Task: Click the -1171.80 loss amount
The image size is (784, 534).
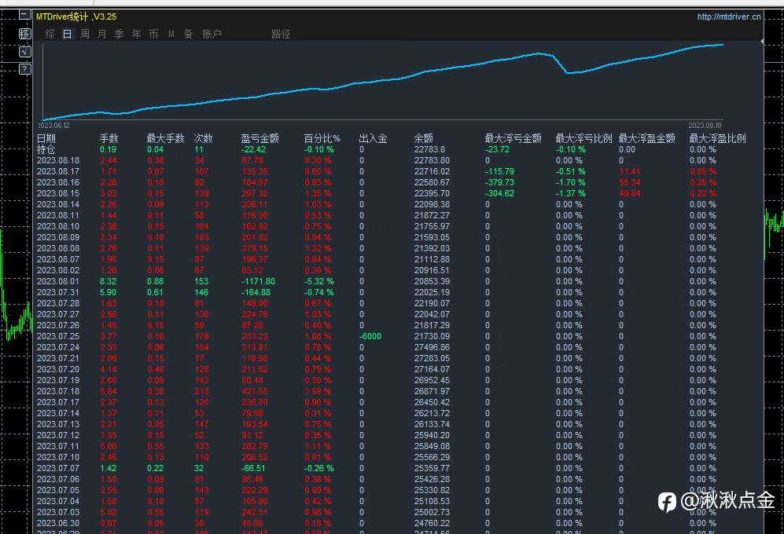Action: (x=258, y=281)
